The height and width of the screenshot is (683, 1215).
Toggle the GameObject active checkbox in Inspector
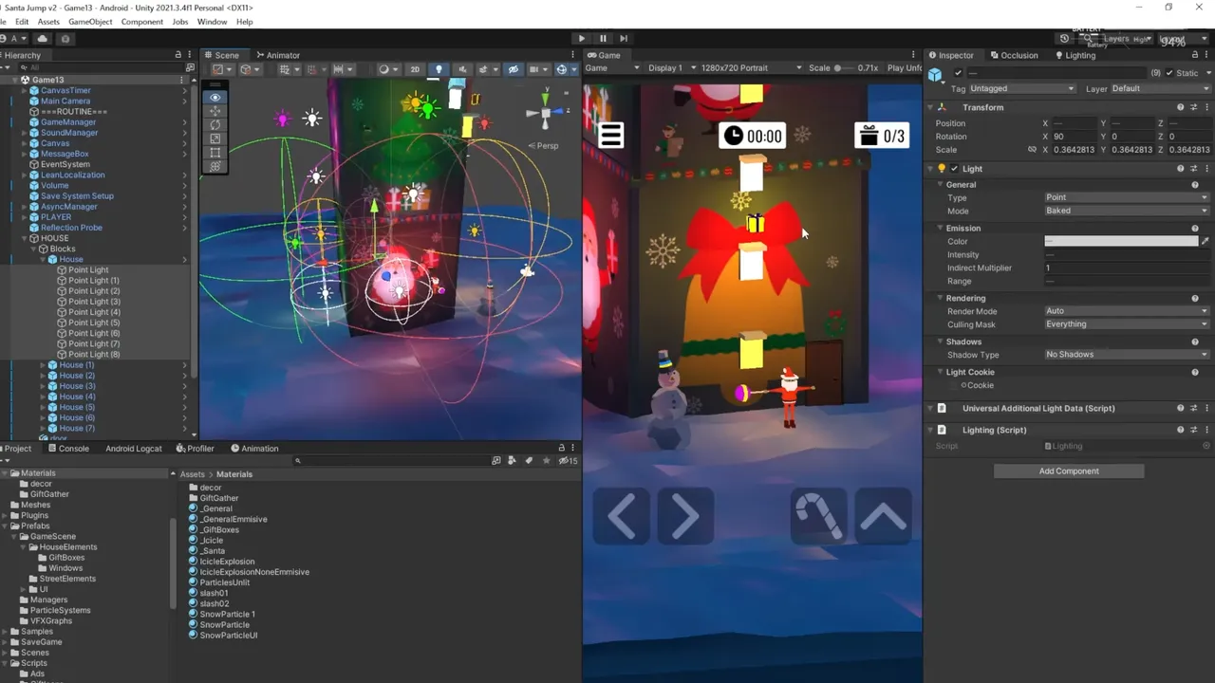[958, 73]
